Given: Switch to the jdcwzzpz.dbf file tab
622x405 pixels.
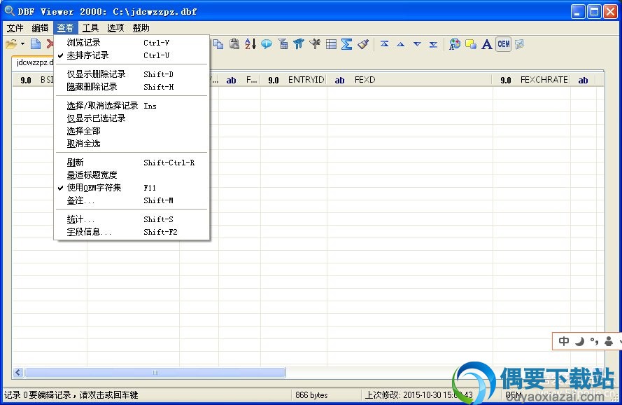Looking at the screenshot, I should tap(34, 62).
